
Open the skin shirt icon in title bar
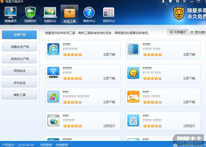pyautogui.click(x=170, y=1)
